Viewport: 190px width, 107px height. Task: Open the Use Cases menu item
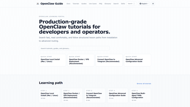pyautogui.click(x=93, y=4)
